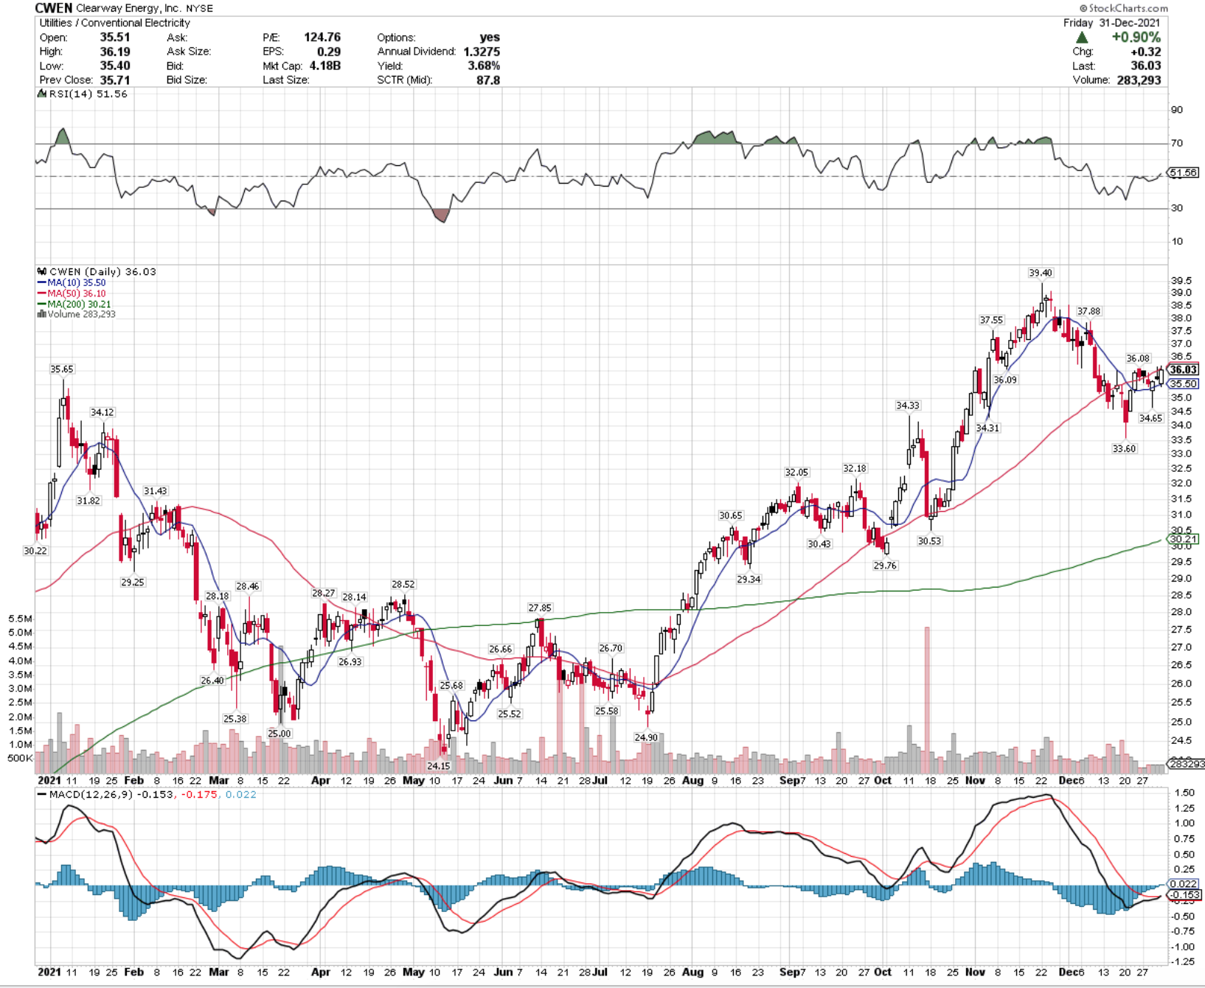1205x988 pixels.
Task: Click the +0.90% percent change
Action: (1136, 38)
